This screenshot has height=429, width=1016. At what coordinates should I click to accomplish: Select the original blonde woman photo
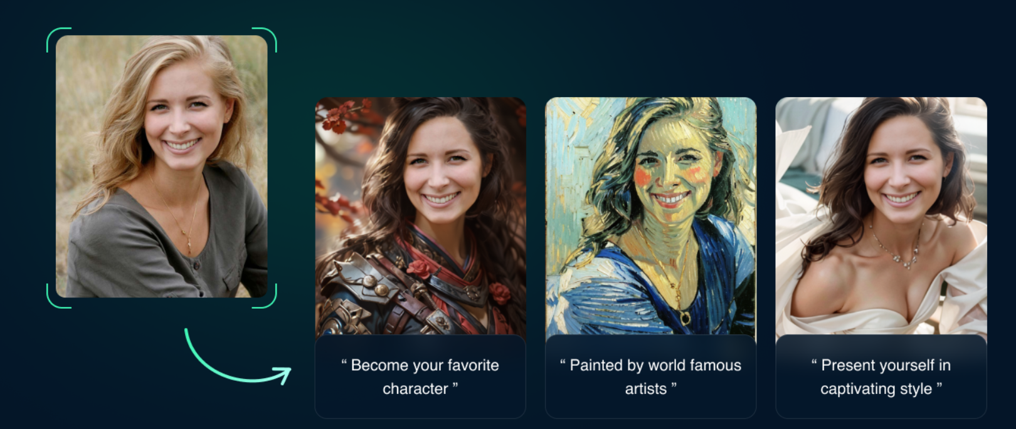tap(162, 167)
